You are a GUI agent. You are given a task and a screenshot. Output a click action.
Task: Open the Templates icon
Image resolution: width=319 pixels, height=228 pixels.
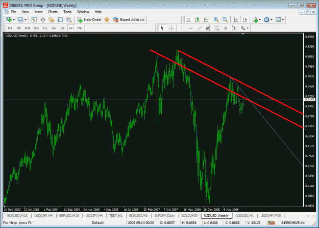pyautogui.click(x=278, y=20)
